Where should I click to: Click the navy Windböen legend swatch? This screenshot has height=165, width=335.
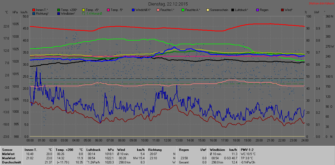[x=59, y=13]
